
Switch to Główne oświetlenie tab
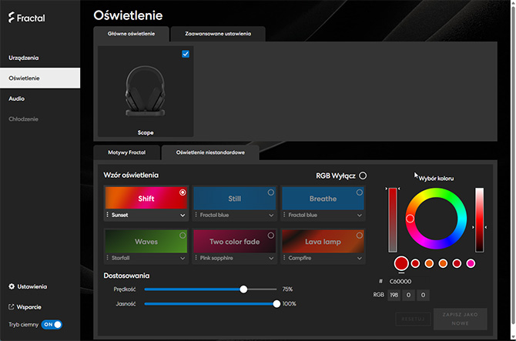pos(131,34)
